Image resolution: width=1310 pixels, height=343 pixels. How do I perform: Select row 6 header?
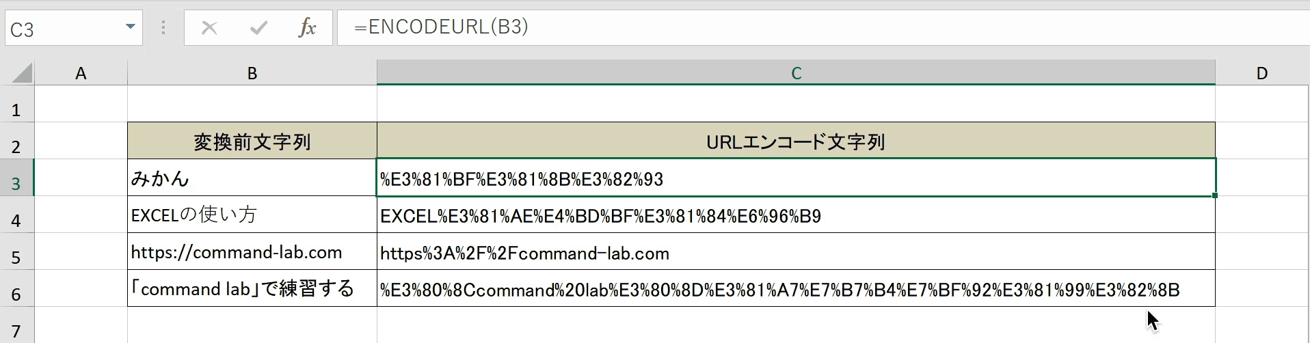[16, 294]
